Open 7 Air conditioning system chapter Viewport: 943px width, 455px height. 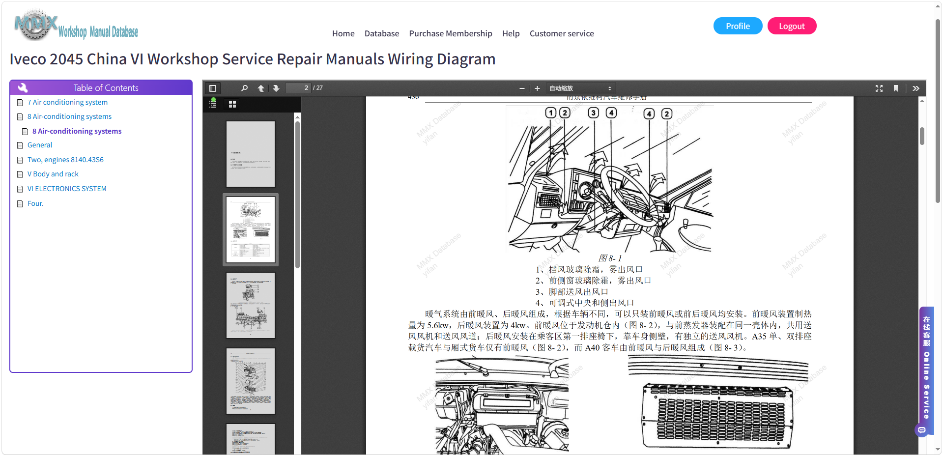click(x=67, y=102)
